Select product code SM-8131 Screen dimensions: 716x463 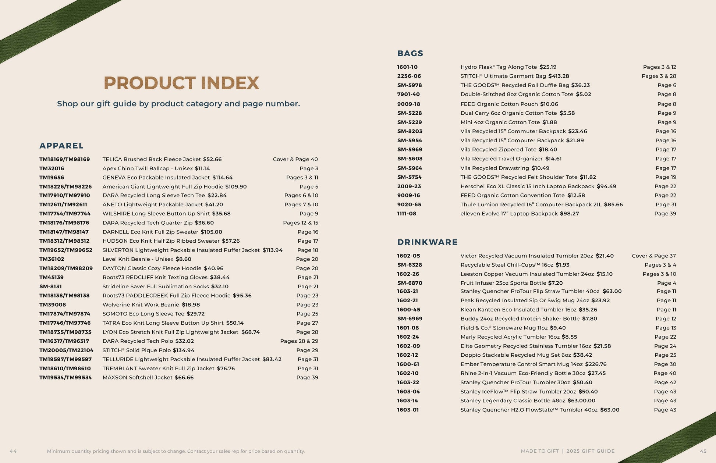[50, 286]
